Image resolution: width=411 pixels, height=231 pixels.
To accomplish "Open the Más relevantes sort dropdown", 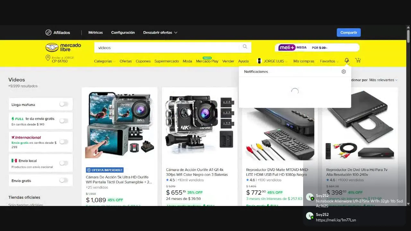I will pos(383,80).
